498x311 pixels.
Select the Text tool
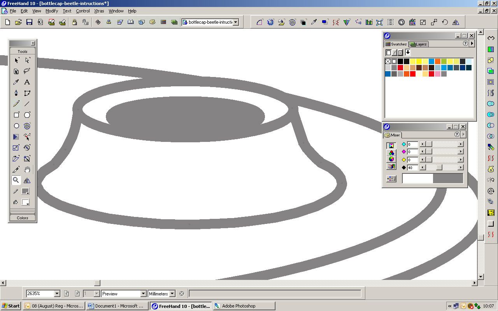(27, 82)
